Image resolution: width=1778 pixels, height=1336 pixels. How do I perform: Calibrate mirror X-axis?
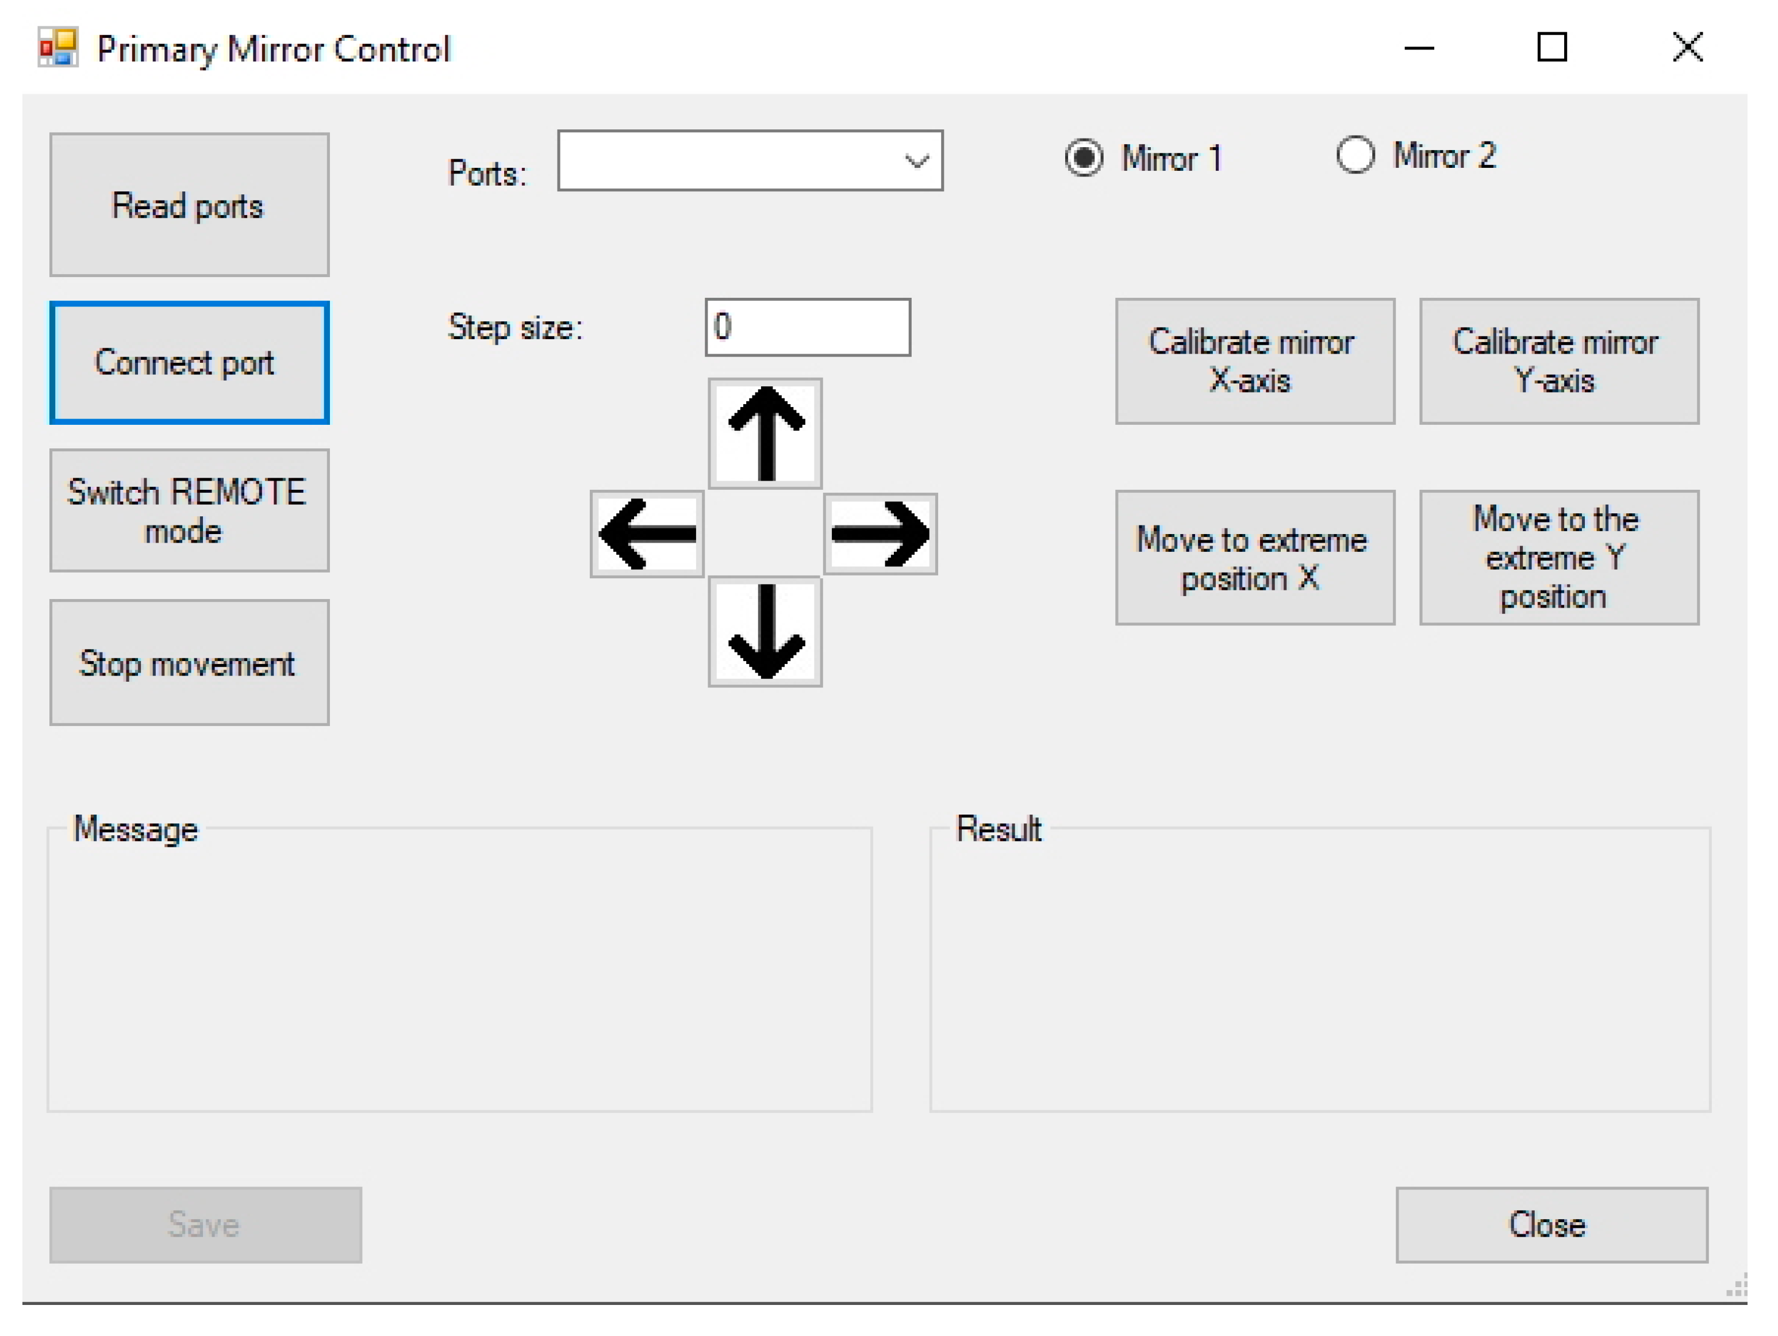[x=1254, y=362]
